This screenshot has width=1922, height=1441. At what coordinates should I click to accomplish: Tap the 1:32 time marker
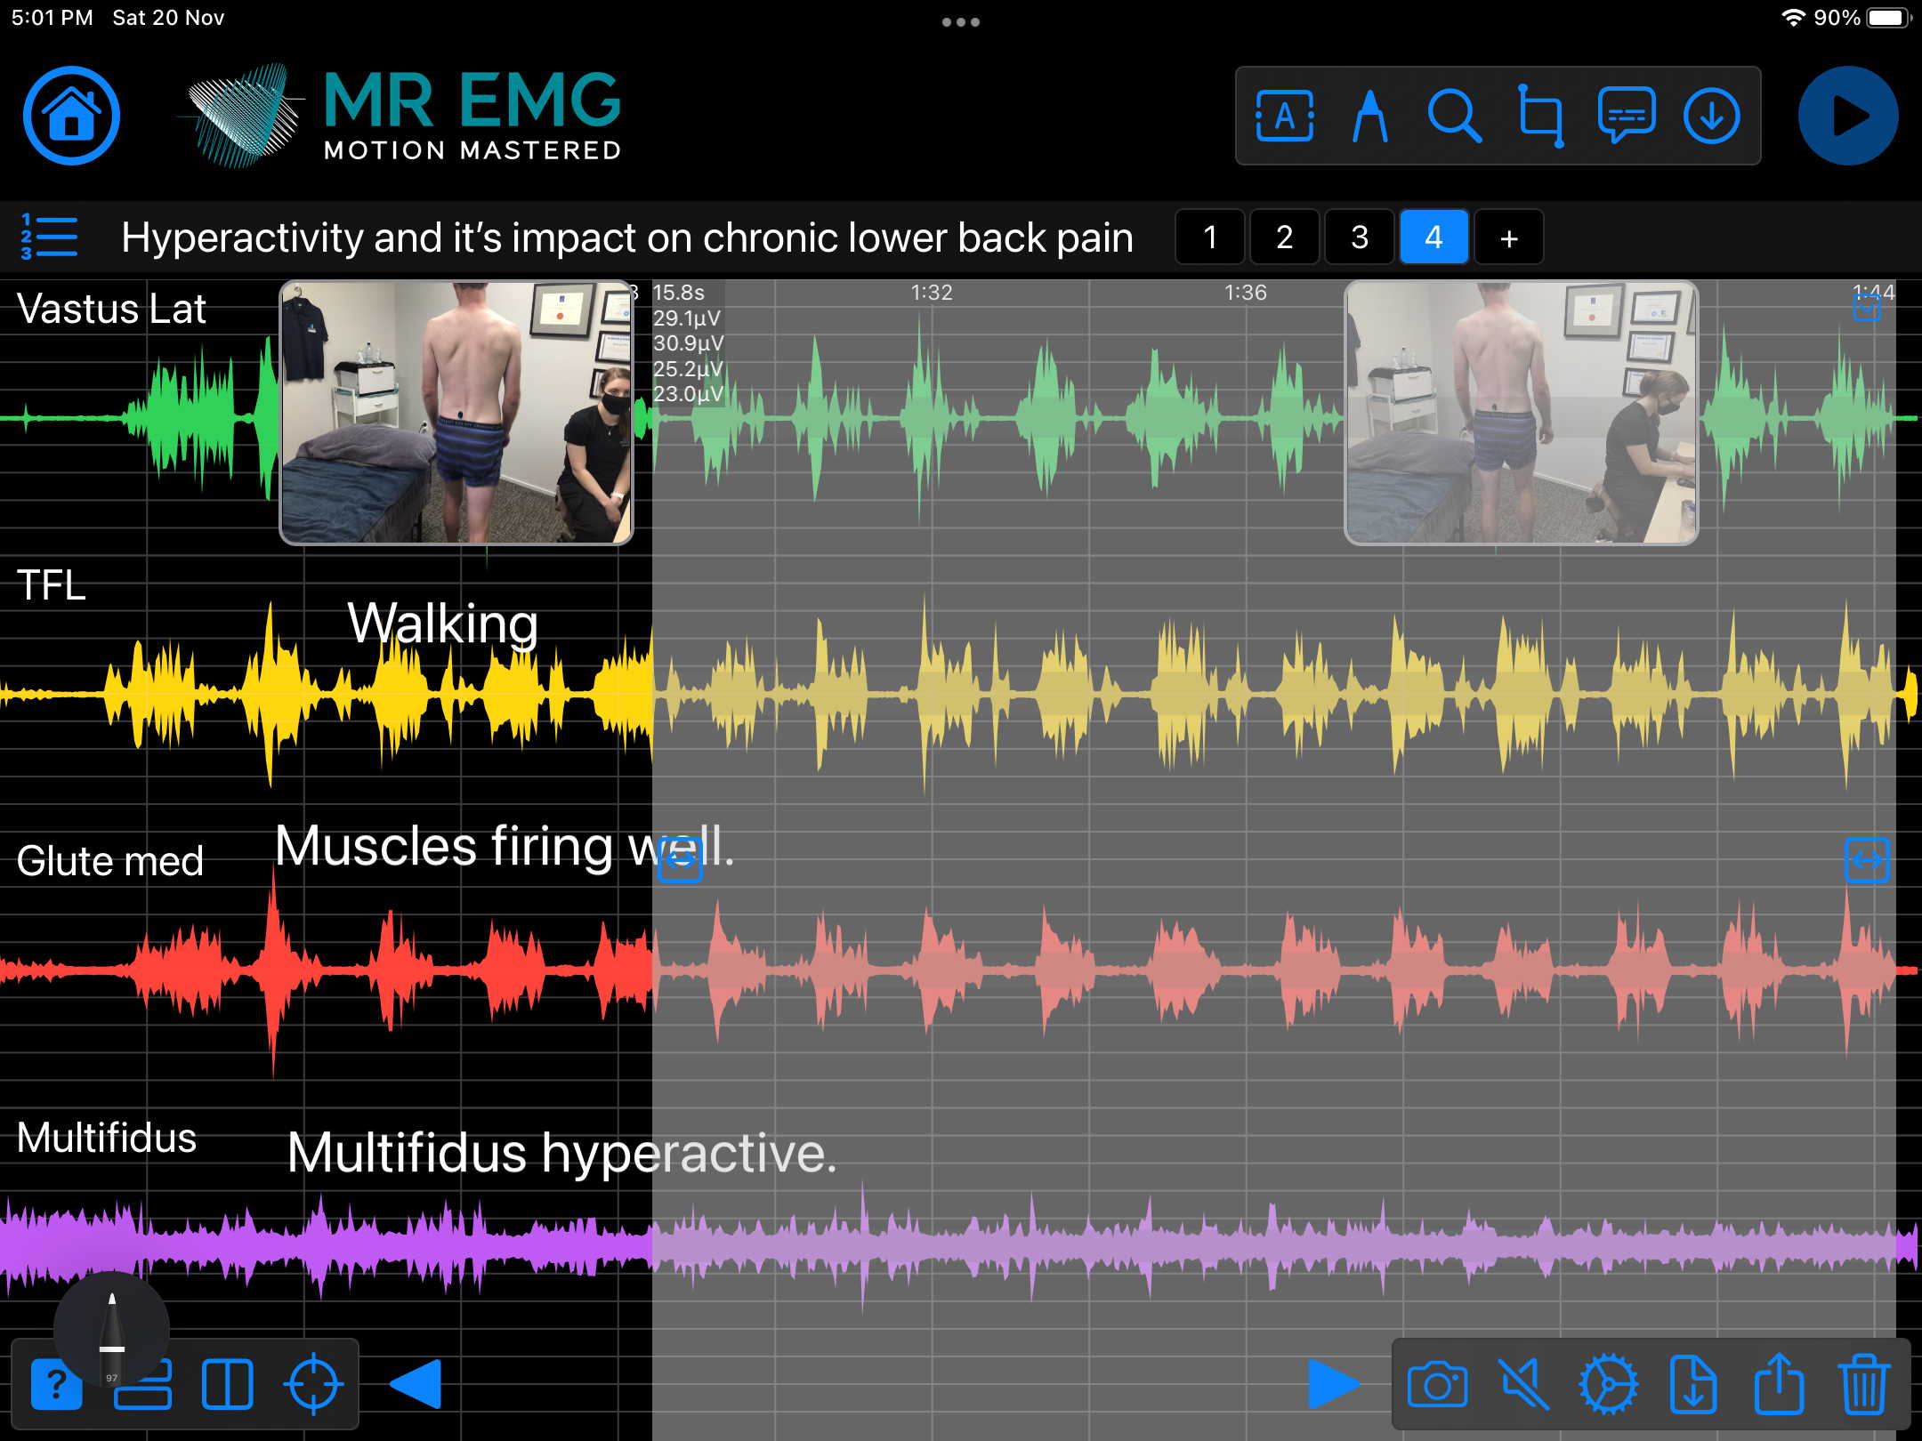[932, 293]
